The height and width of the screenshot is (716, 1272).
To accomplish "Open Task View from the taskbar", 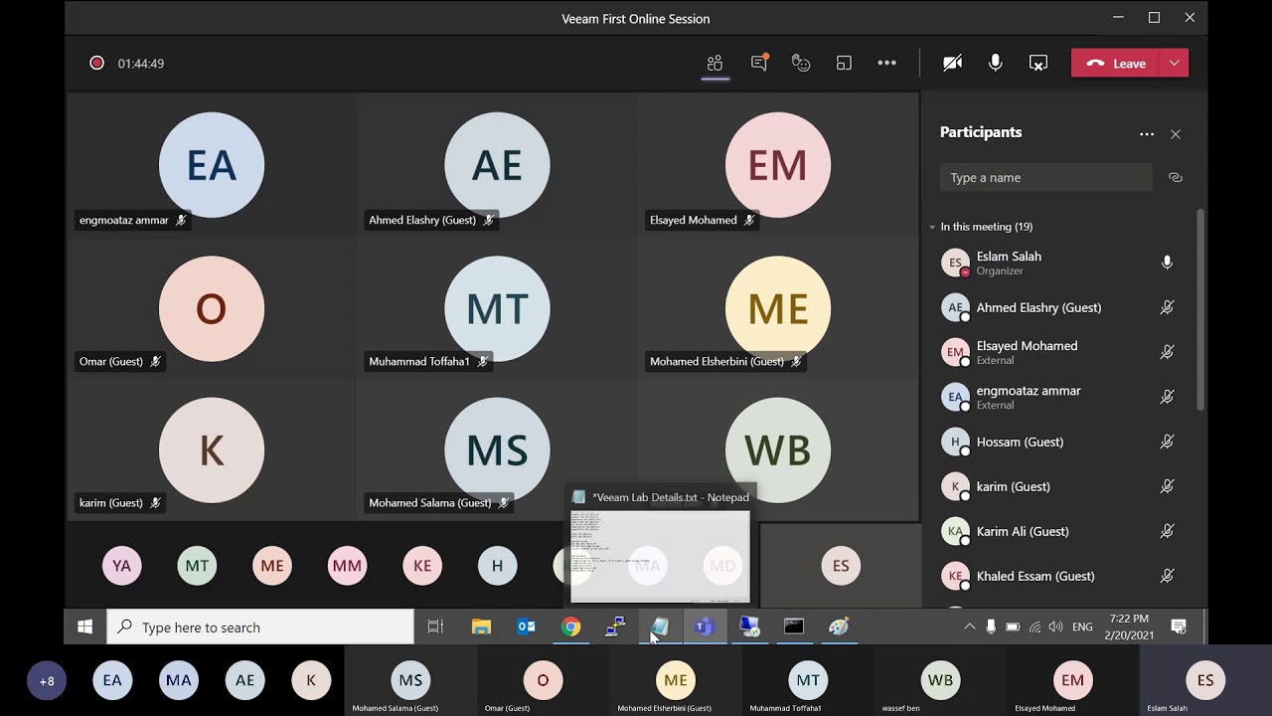I will pos(435,626).
